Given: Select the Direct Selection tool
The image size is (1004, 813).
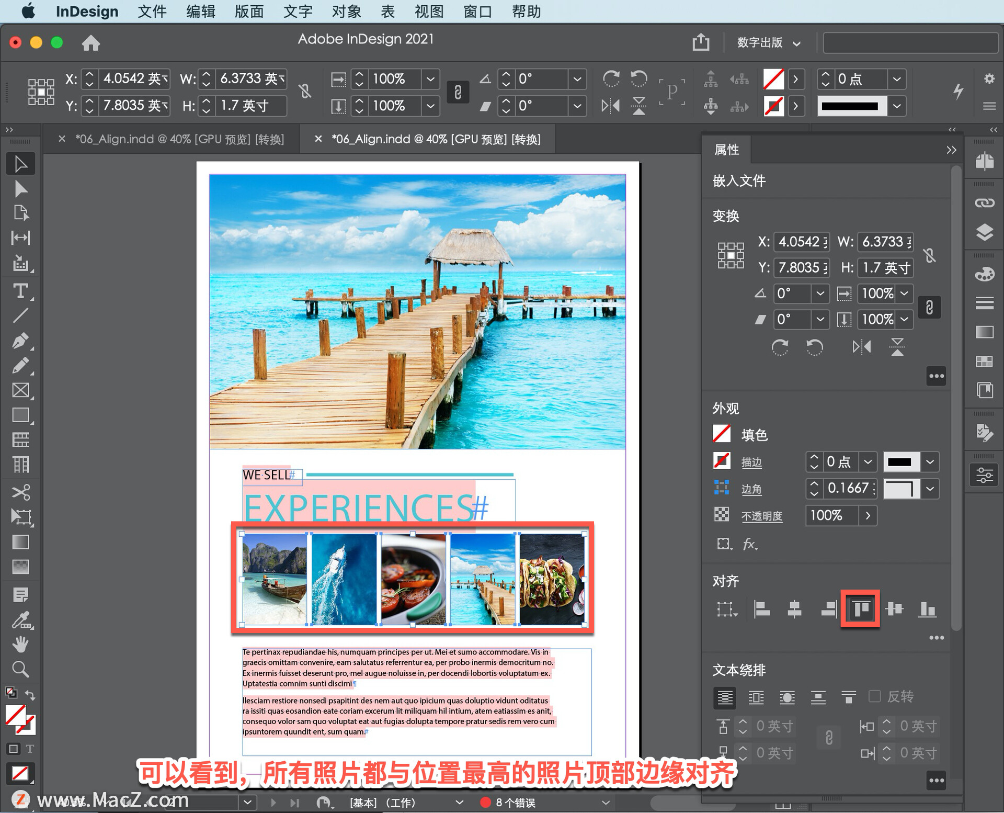Looking at the screenshot, I should click(20, 189).
